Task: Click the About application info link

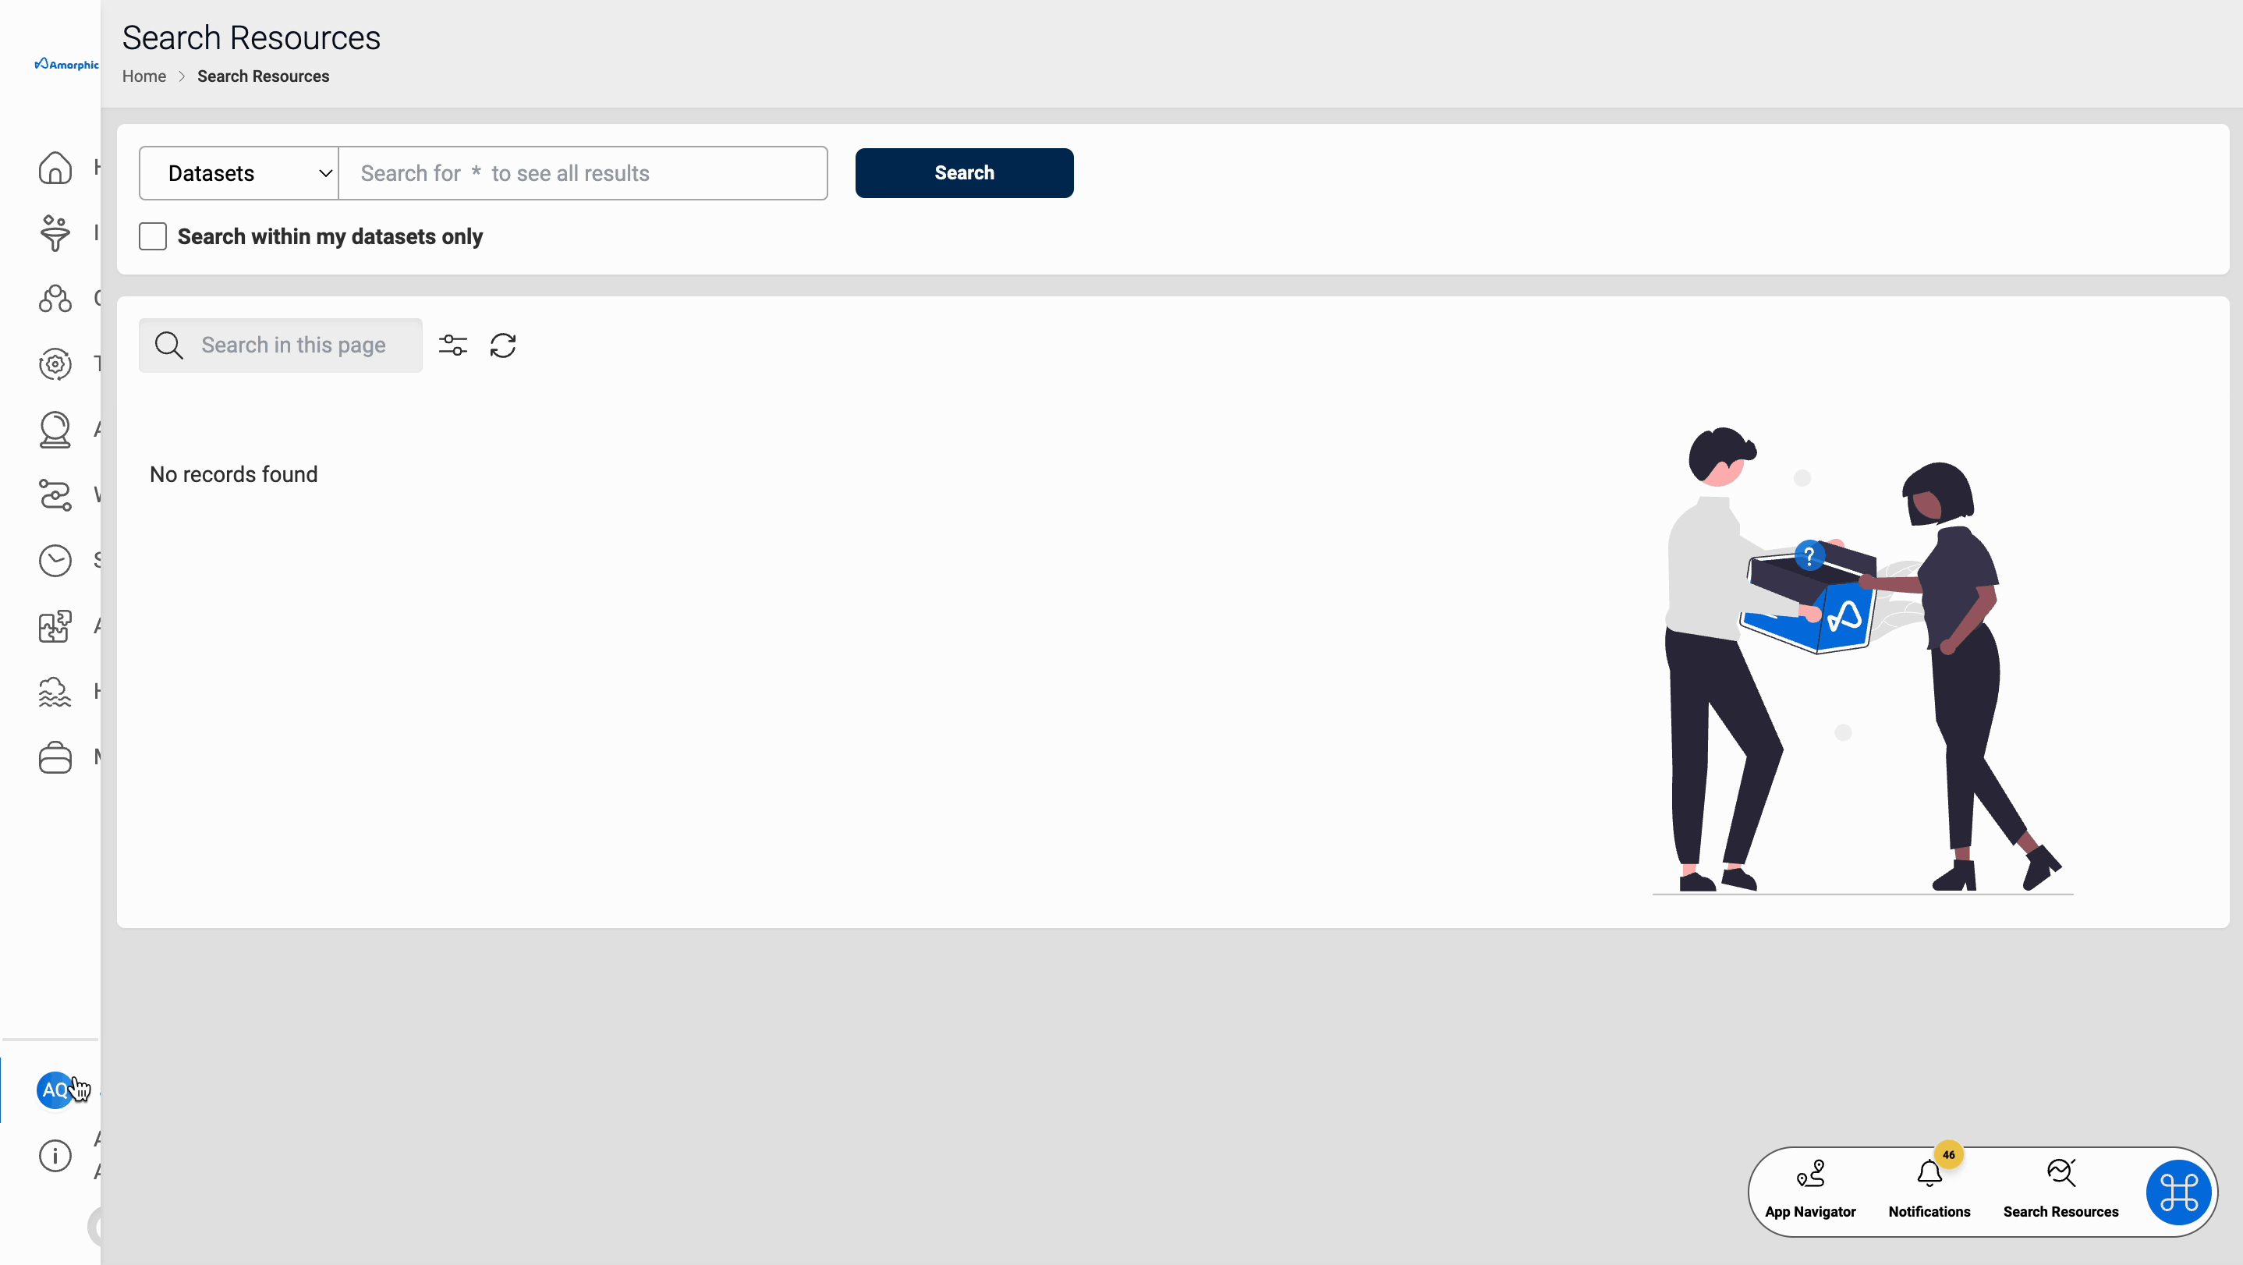Action: (x=55, y=1157)
